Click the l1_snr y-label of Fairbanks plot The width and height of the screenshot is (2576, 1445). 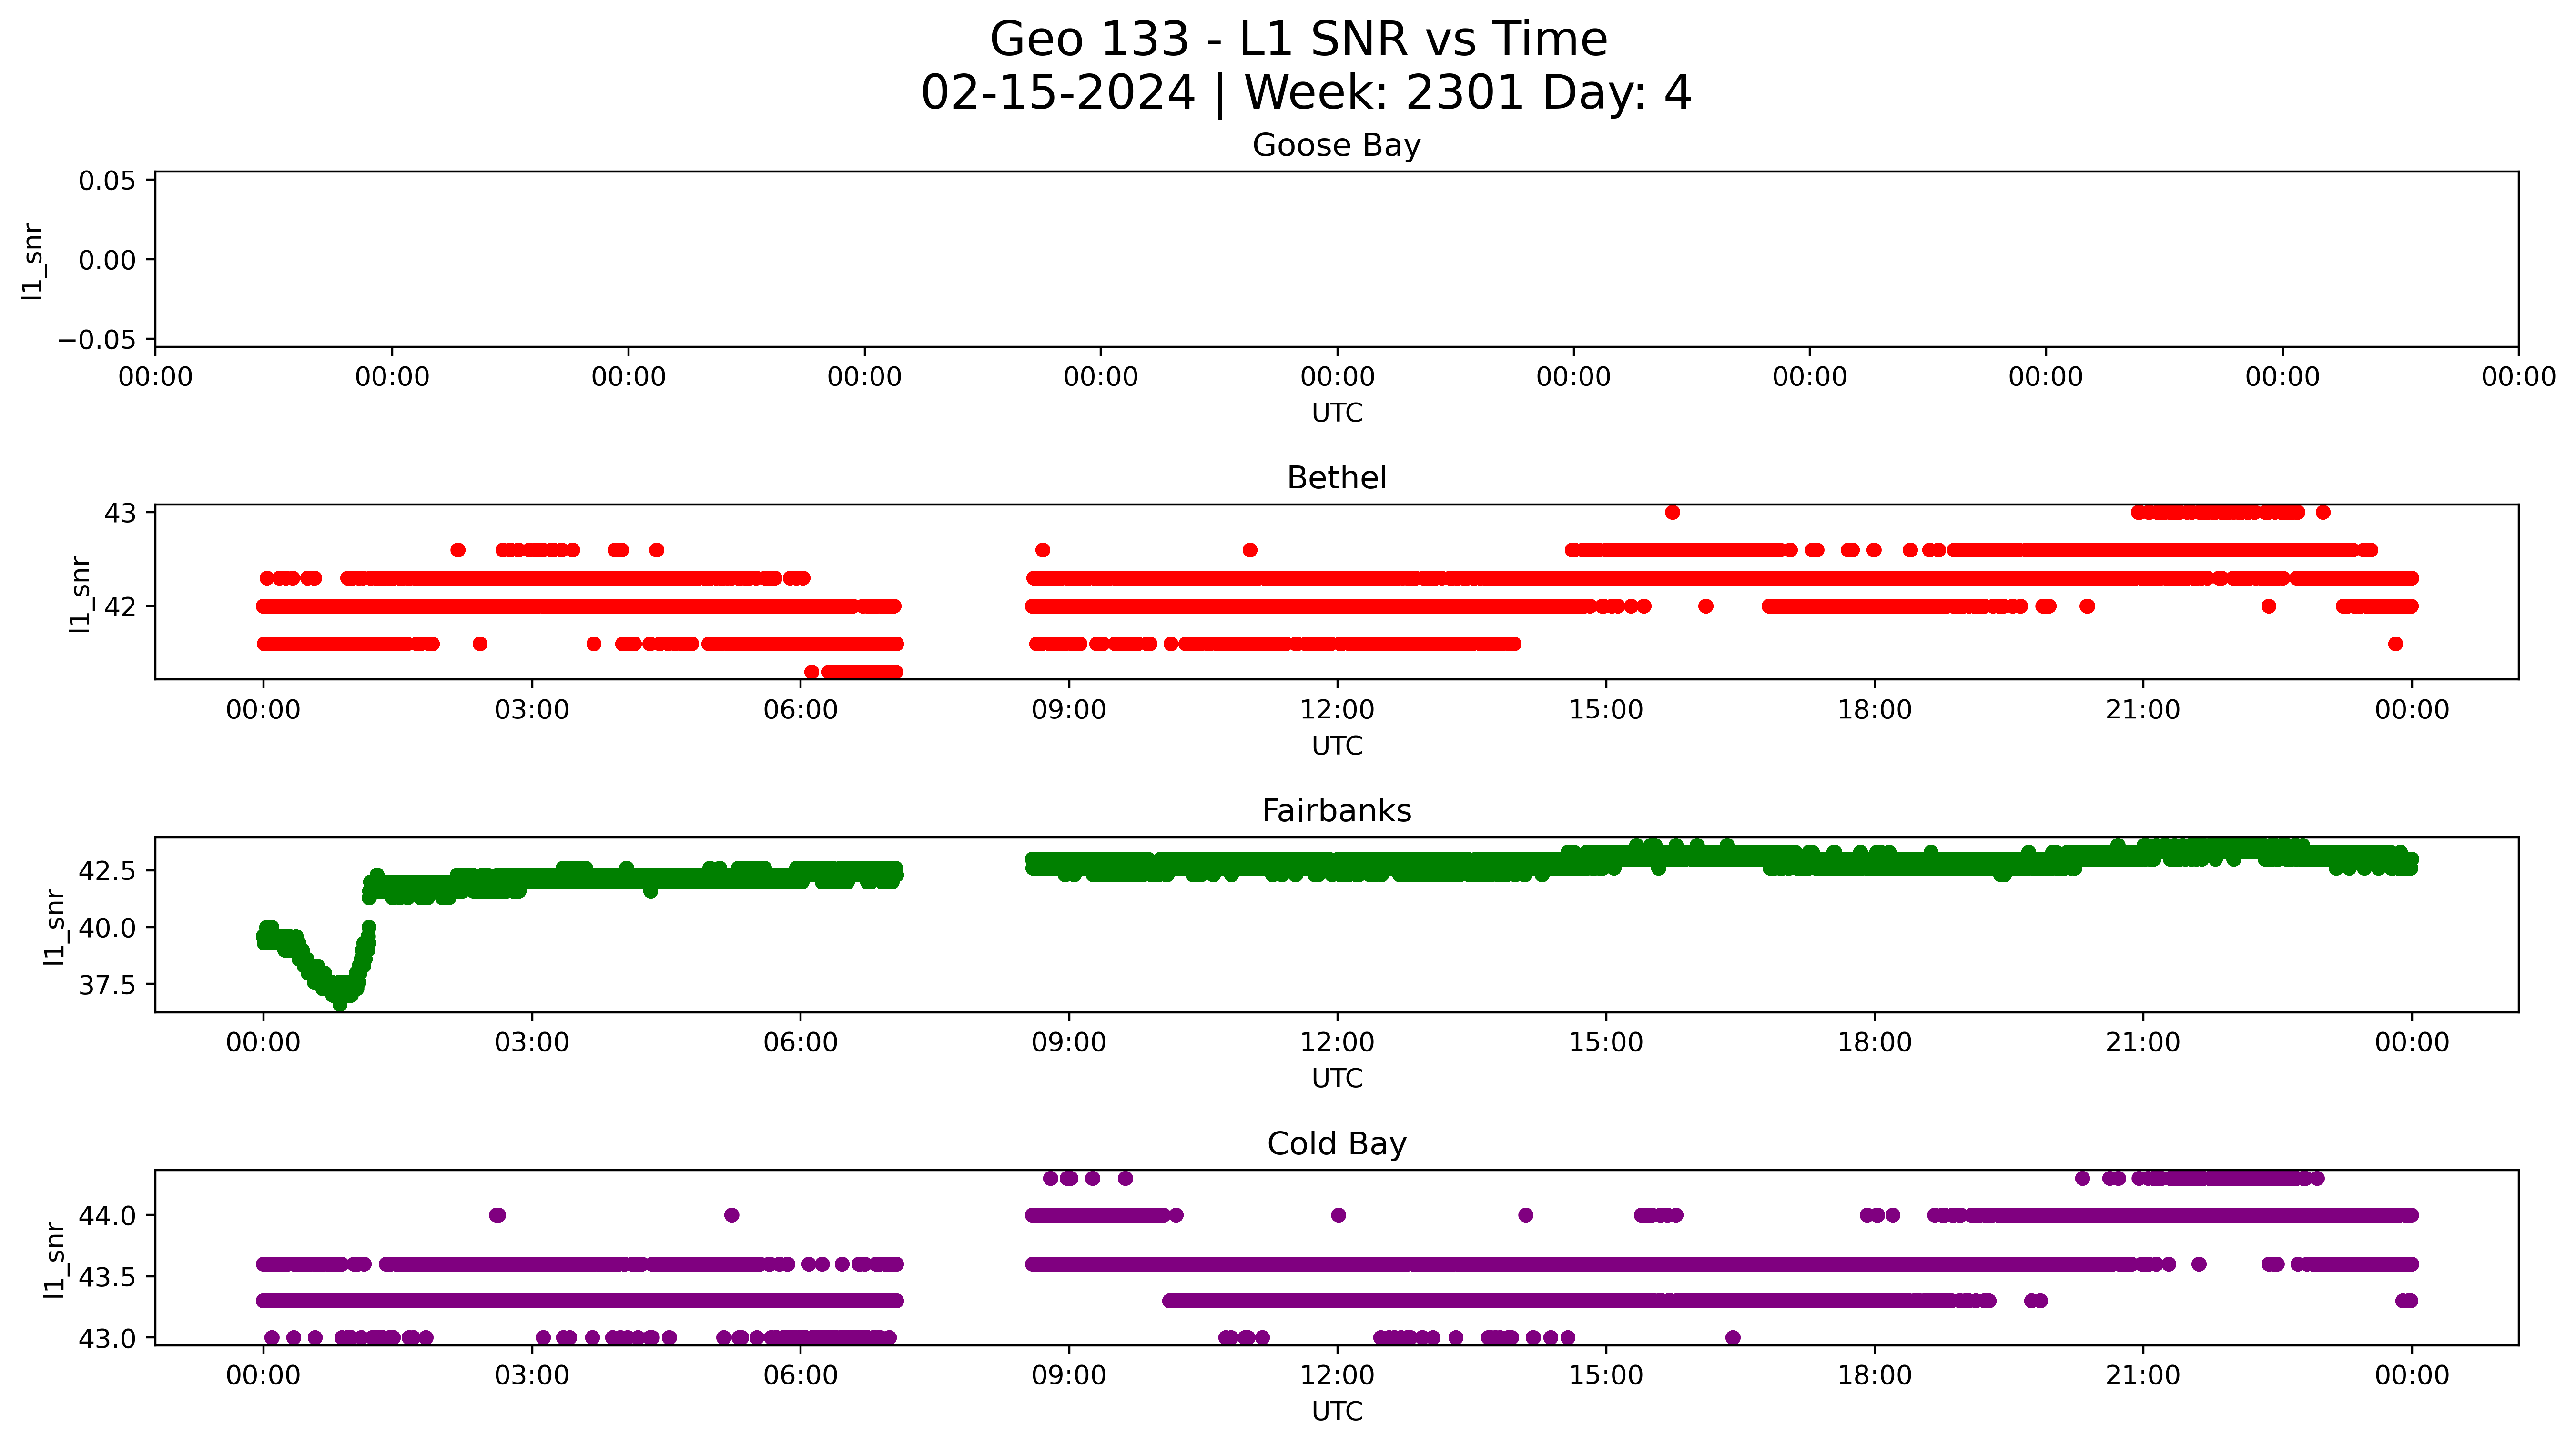[55, 927]
